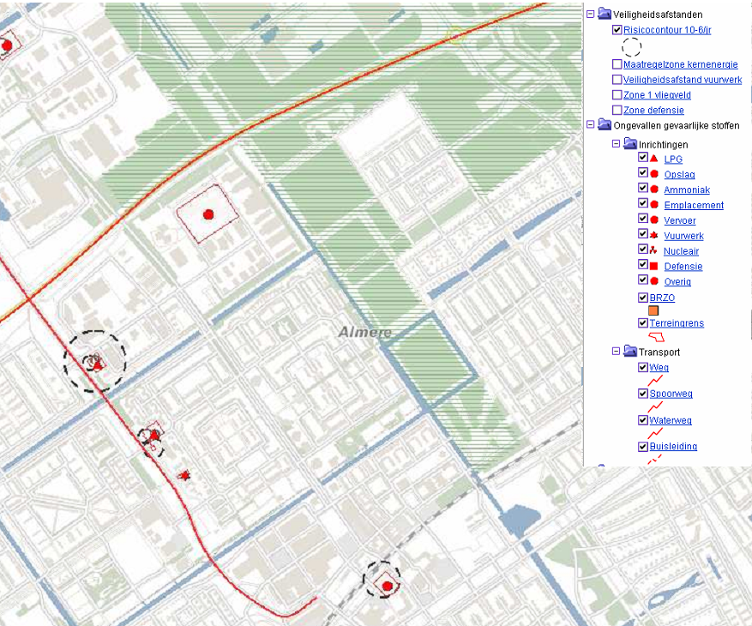Uncheck the Risicocontour 10-6/jr checkbox
This screenshot has height=626, width=752.
pyautogui.click(x=617, y=30)
